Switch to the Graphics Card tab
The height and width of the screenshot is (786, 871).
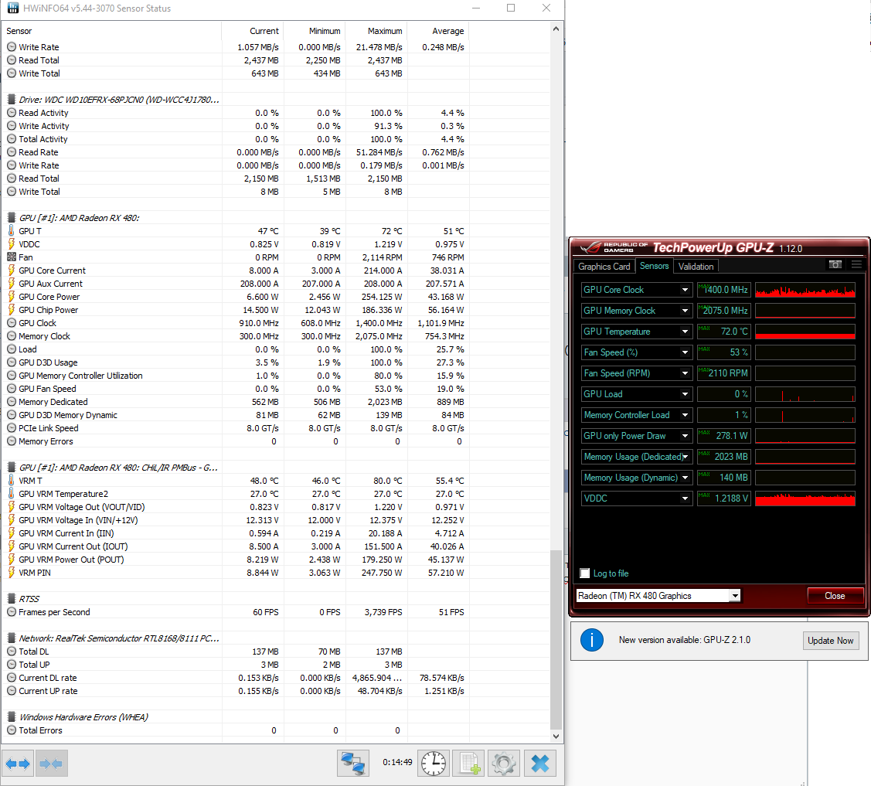(604, 267)
